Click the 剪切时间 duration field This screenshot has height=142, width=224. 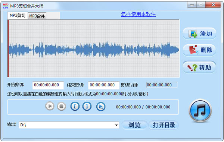(x=162, y=85)
